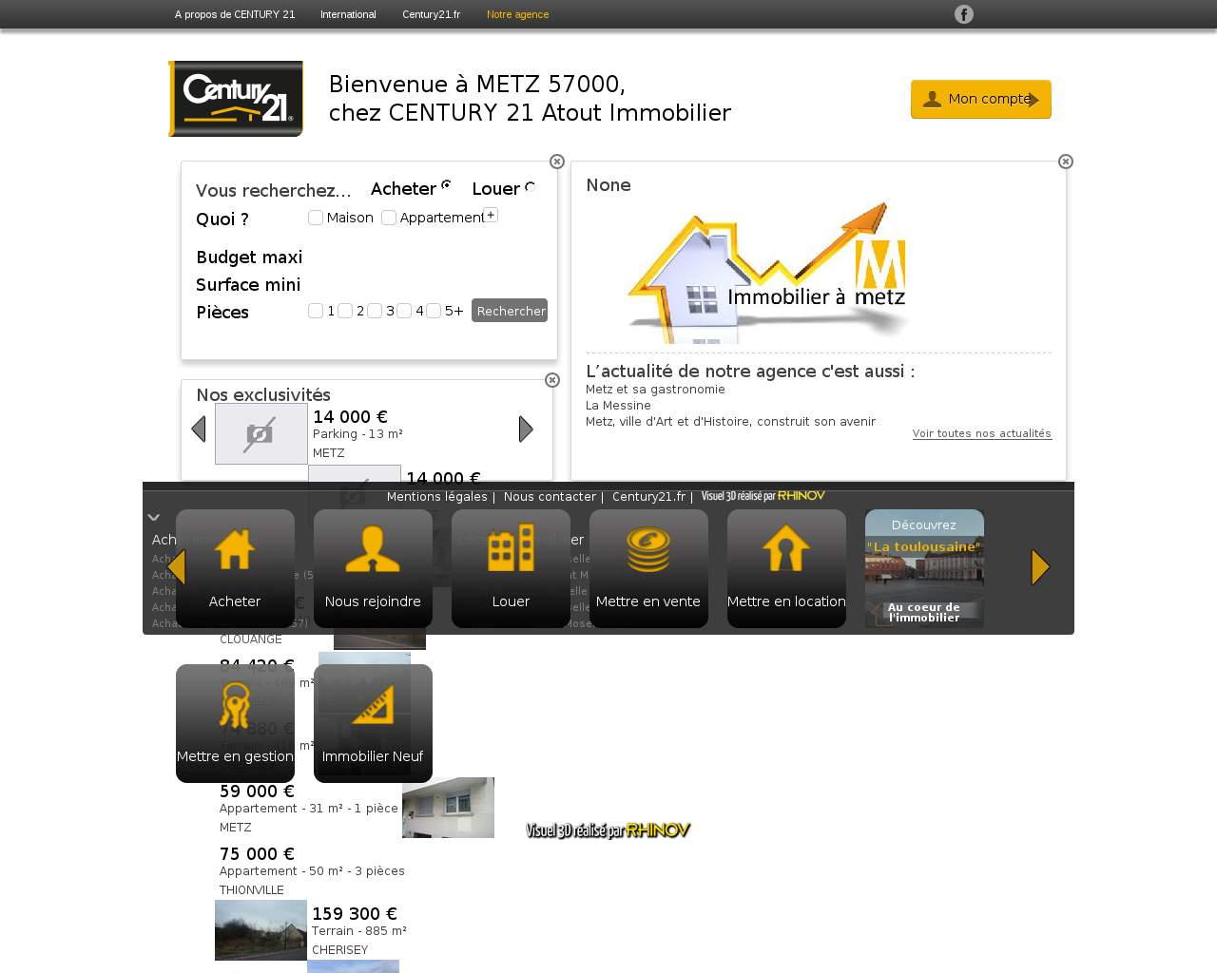Open the 159 300 € Terrain photo

(261, 930)
